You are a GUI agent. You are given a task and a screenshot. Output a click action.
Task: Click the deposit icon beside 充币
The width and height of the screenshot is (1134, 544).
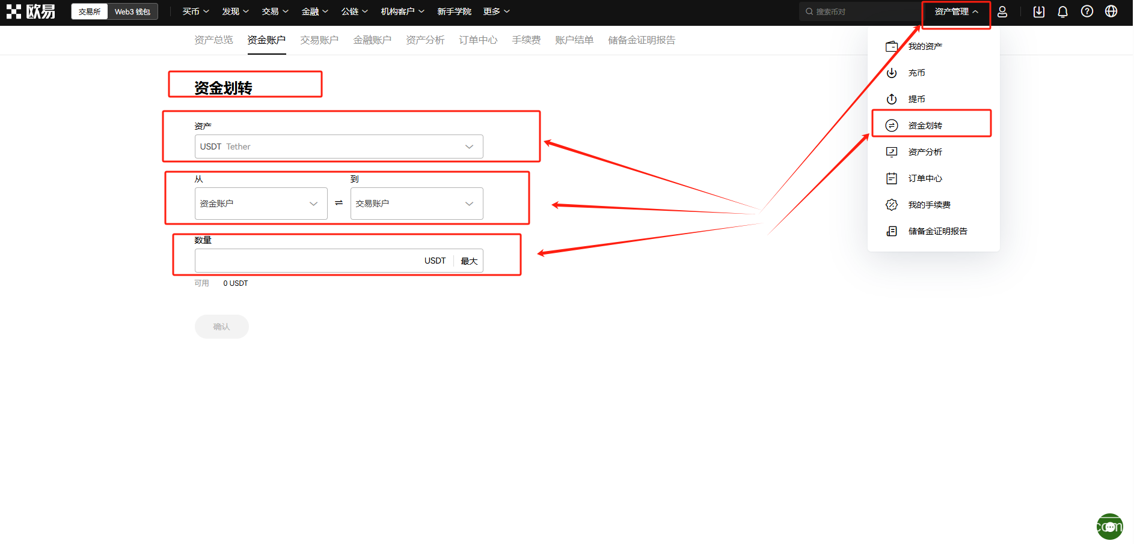click(892, 73)
